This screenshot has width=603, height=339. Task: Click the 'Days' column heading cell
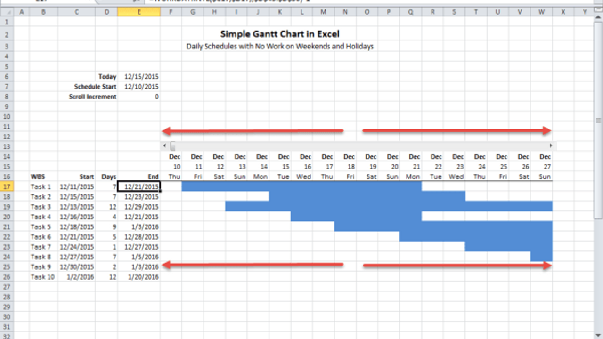click(x=109, y=177)
